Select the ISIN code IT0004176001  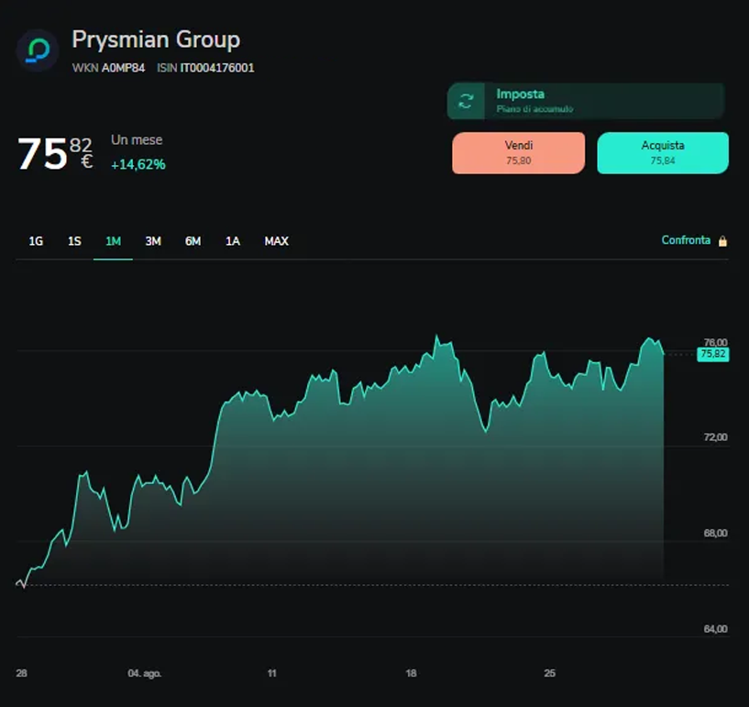click(217, 68)
